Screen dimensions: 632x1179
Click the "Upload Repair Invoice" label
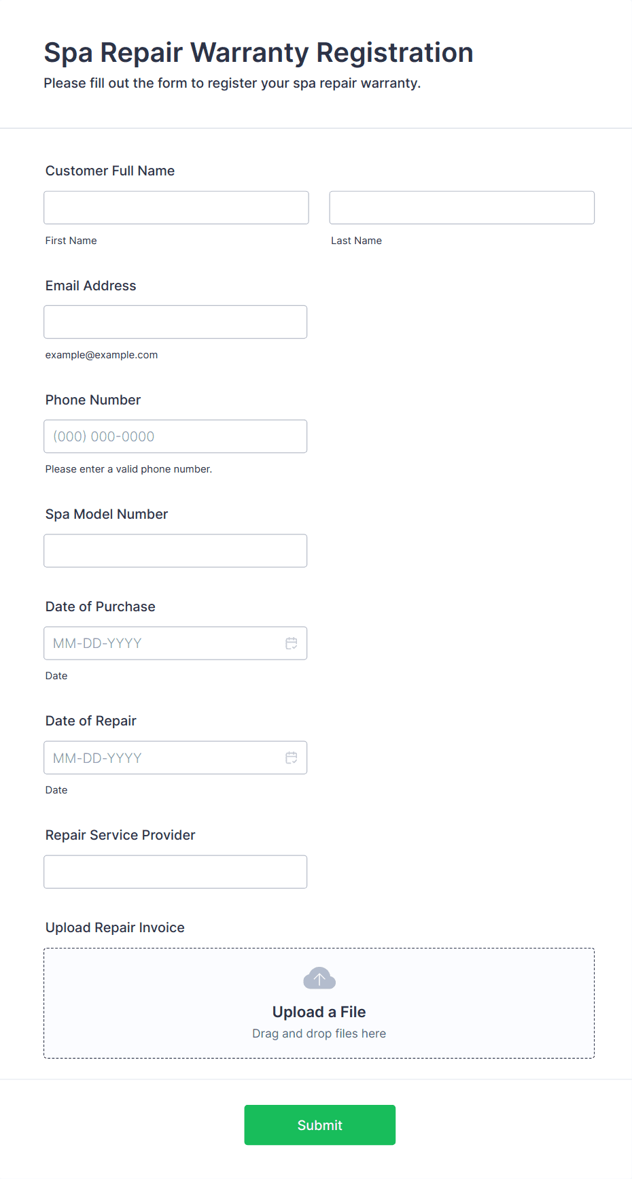115,927
